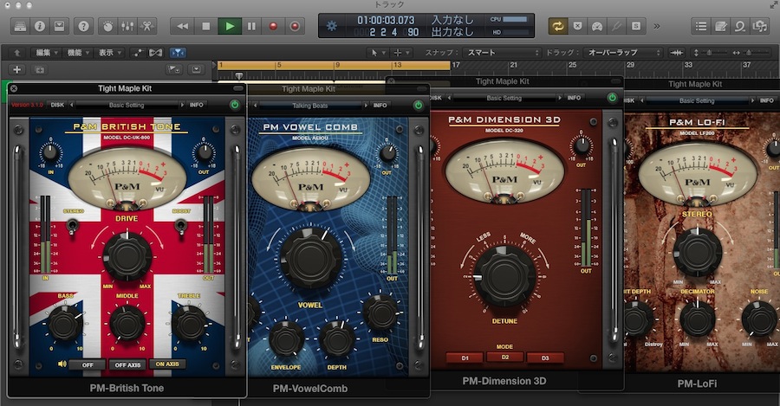Open LCD display settings gear icon
Image resolution: width=780 pixels, height=406 pixels.
[x=331, y=26]
